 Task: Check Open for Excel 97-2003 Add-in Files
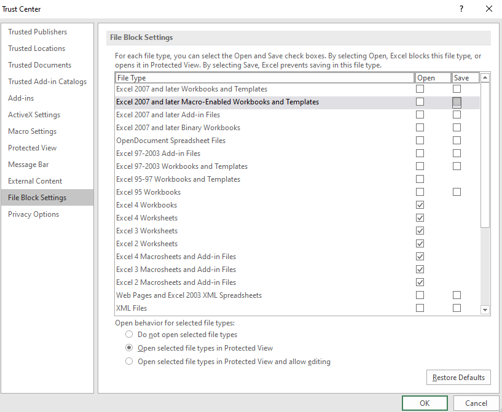[x=420, y=154]
